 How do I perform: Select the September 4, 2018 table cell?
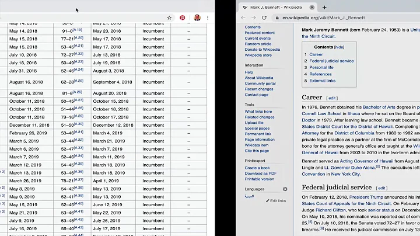coord(113,82)
